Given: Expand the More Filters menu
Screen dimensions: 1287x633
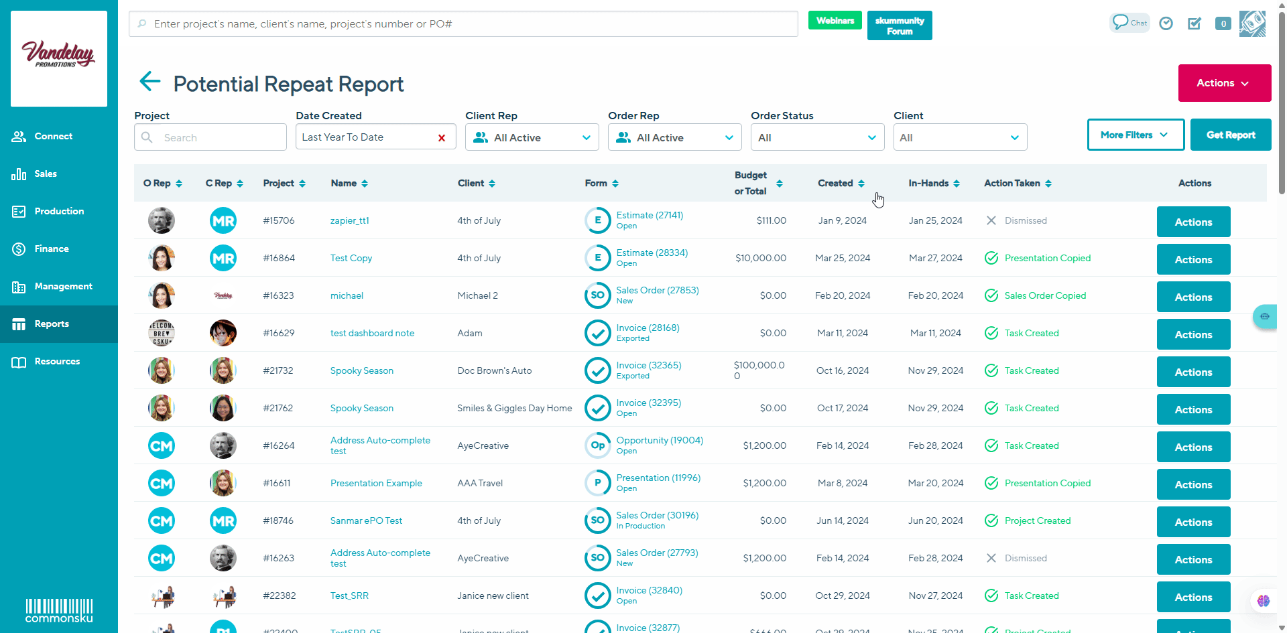Looking at the screenshot, I should pyautogui.click(x=1135, y=135).
